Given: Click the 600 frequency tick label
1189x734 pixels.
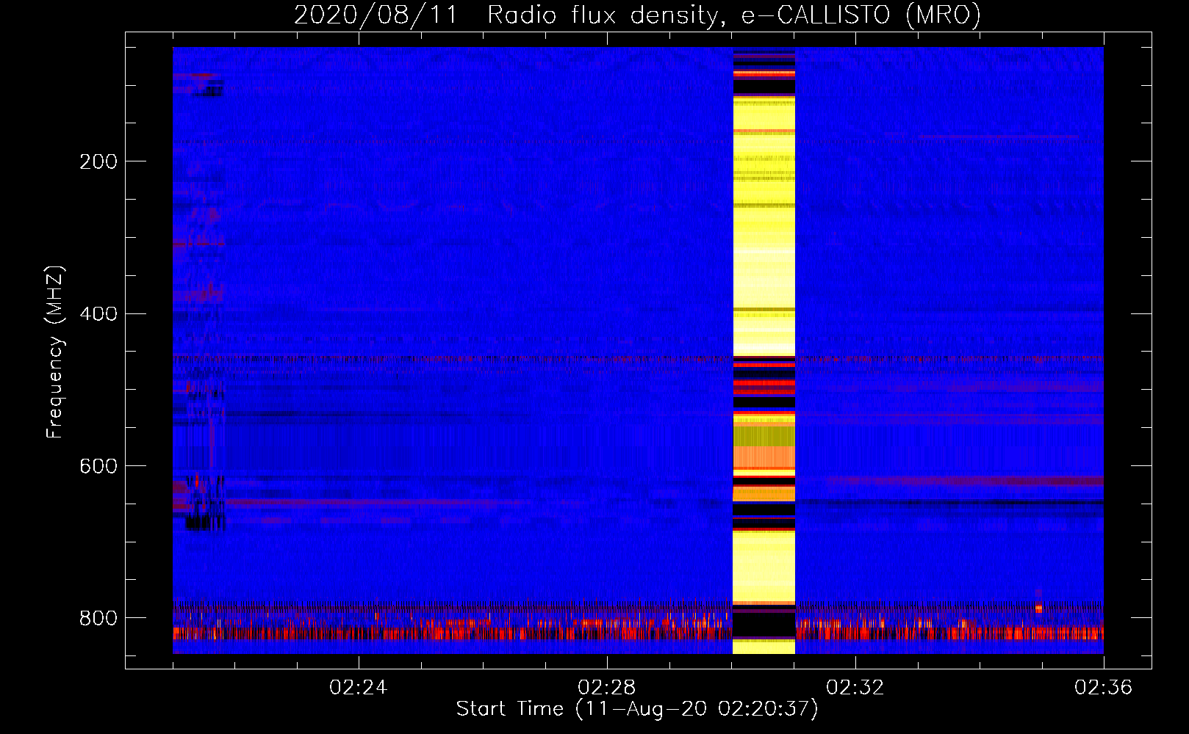Looking at the screenshot, I should 98,467.
